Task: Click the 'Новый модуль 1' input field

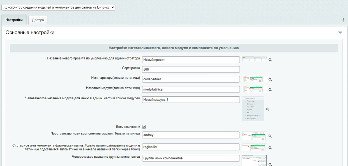Action: (191, 100)
